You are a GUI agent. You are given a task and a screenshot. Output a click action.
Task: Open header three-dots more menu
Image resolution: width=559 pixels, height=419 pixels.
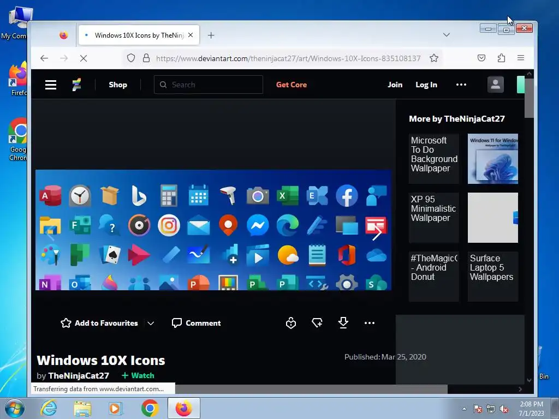tap(461, 85)
